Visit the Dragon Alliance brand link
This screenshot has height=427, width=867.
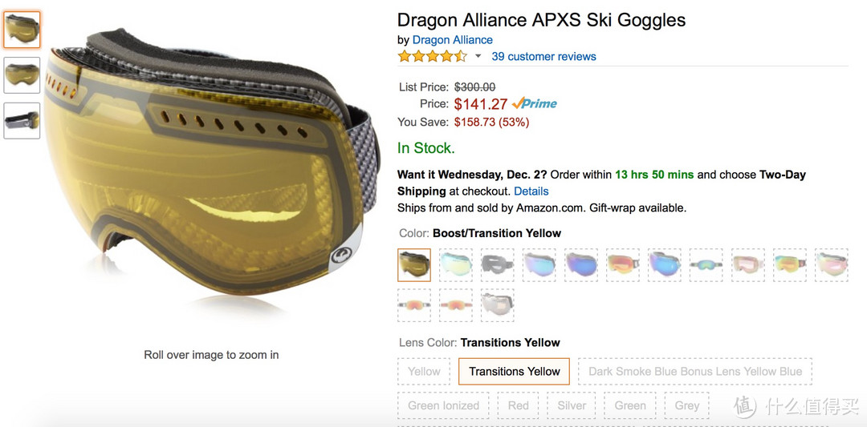click(452, 40)
